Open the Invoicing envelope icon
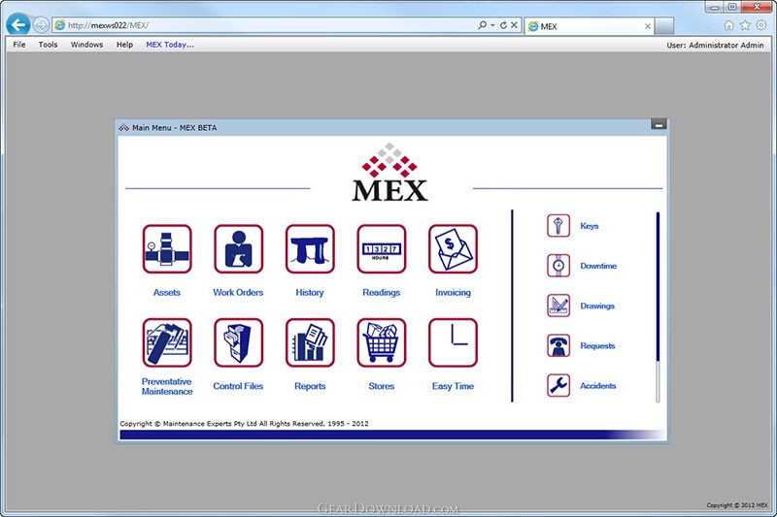 point(453,249)
